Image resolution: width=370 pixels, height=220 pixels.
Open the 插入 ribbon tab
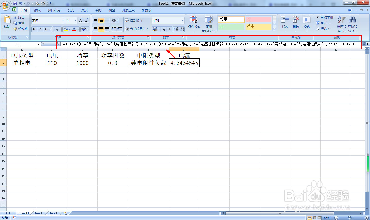coord(38,10)
